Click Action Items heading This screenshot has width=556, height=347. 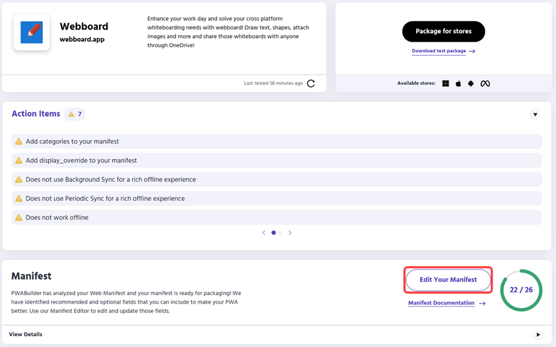tap(36, 114)
